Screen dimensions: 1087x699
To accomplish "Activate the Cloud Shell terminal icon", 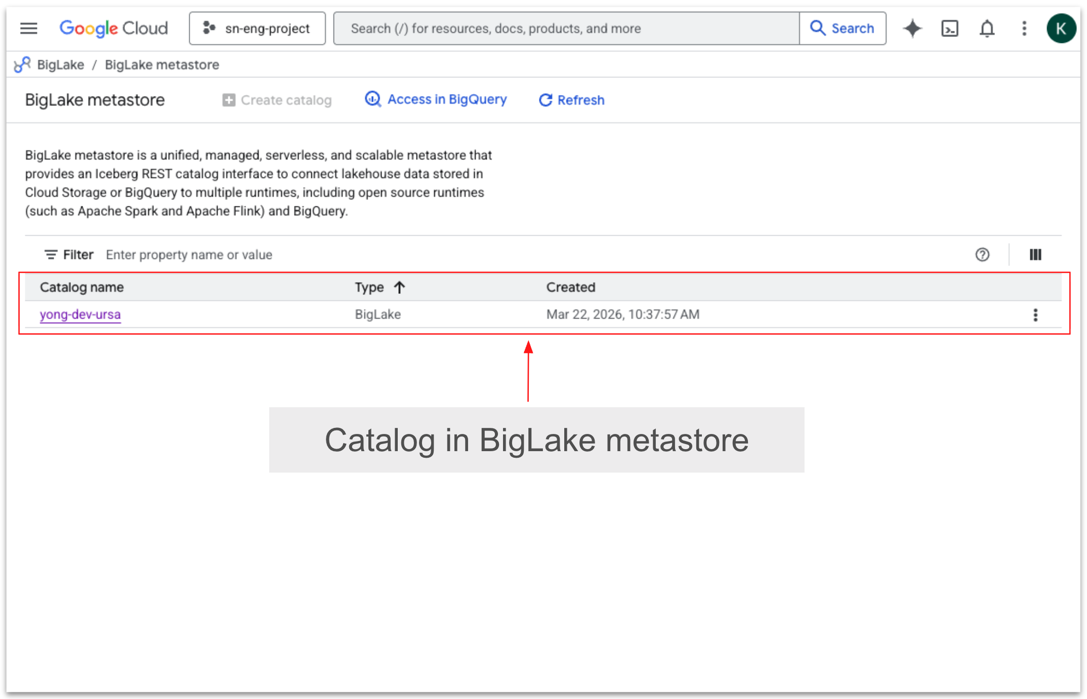I will 949,28.
